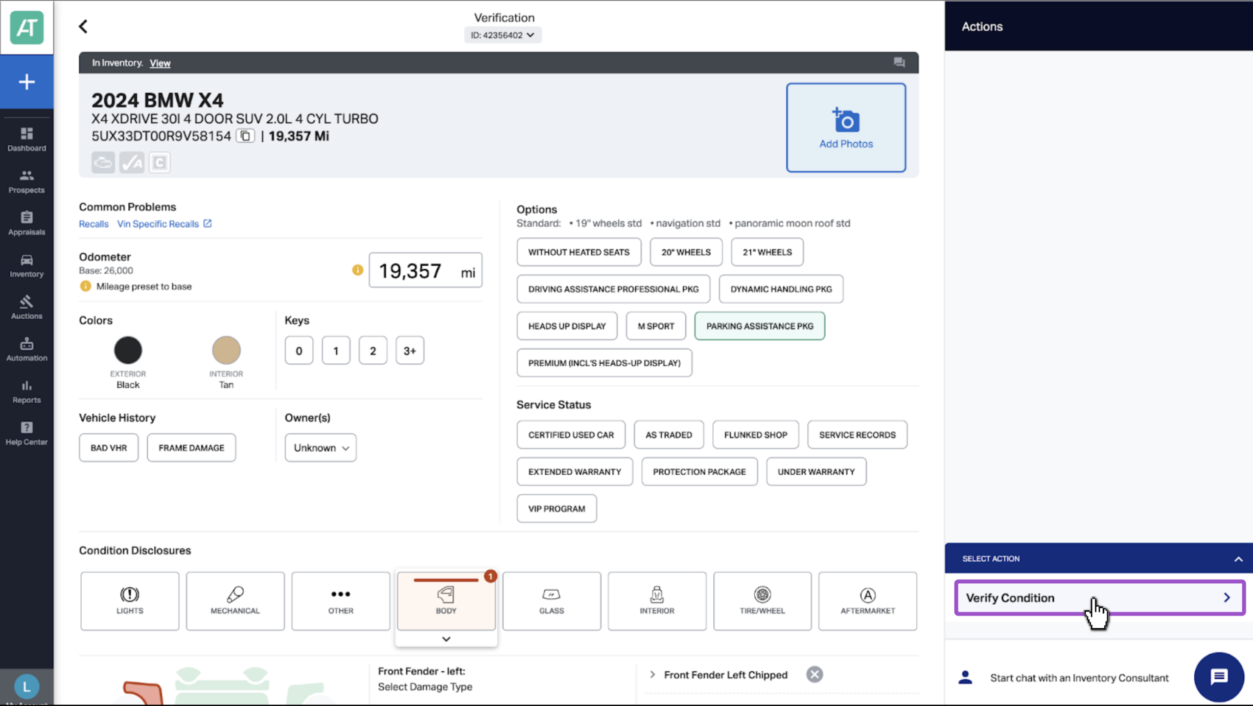Viewport: 1253px width, 706px height.
Task: Select 3+ keys
Action: point(410,351)
